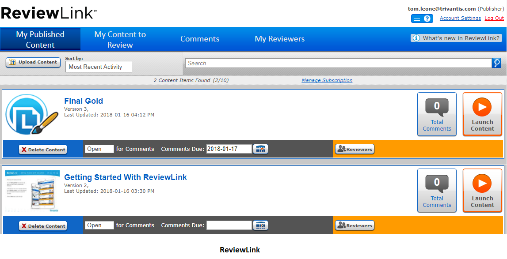Click the Log Out link
The image size is (507, 259).
click(x=494, y=19)
